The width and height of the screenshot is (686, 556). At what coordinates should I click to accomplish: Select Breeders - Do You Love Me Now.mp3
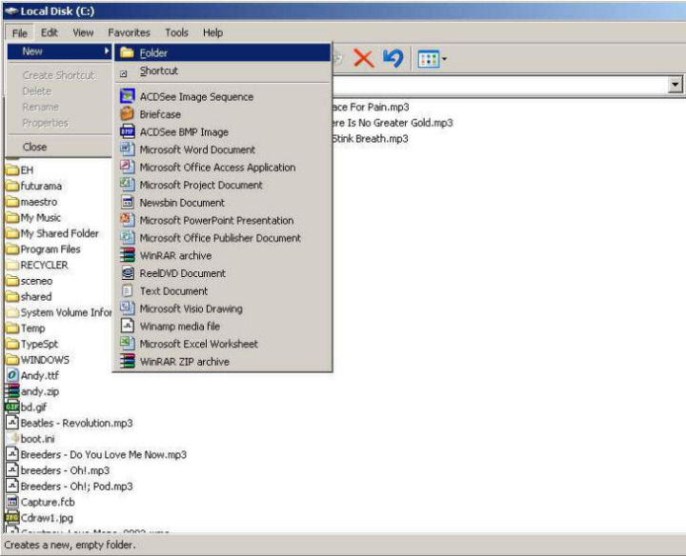[x=96, y=454]
